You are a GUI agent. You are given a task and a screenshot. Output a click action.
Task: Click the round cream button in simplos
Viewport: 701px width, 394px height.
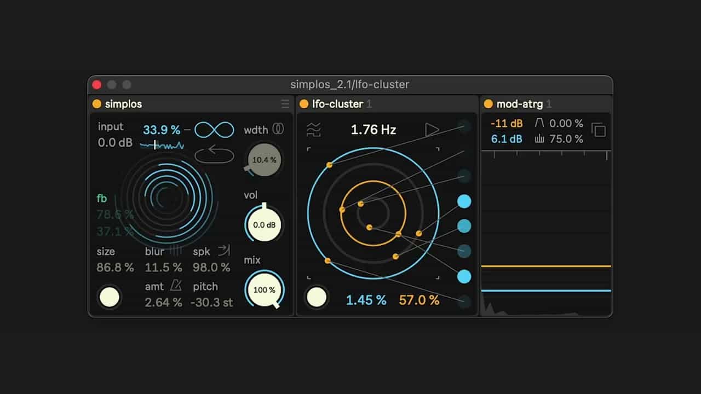(x=109, y=297)
